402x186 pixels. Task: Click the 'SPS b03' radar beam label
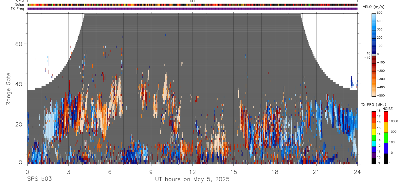(39, 179)
